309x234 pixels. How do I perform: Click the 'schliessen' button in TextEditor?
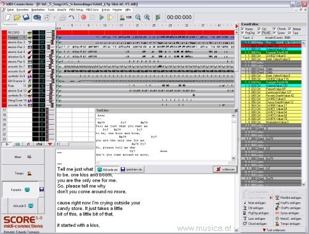tap(225, 169)
